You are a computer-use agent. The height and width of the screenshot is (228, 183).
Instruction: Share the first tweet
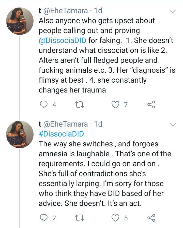click(x=151, y=104)
